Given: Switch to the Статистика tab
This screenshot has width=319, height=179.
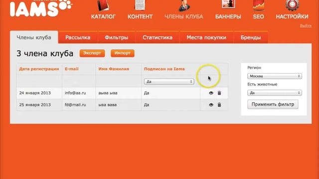Looking at the screenshot, I should pos(158,37).
